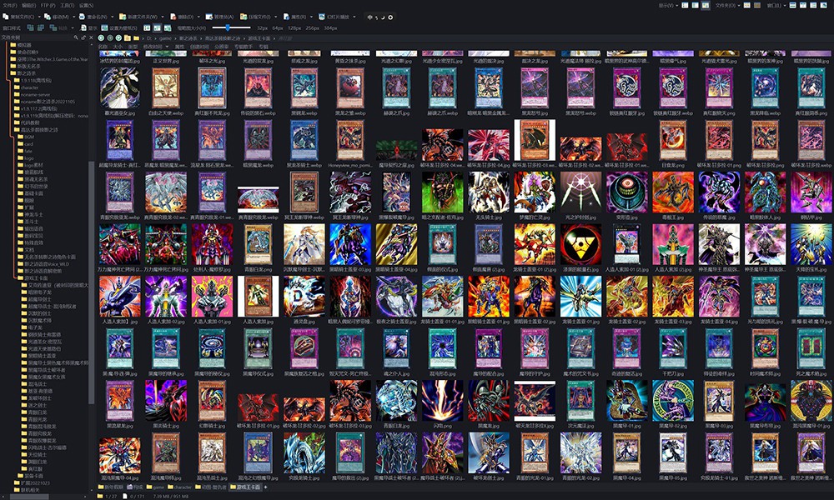Click the 移动(M) toolbar button
This screenshot has height=500, width=834.
[x=57, y=17]
